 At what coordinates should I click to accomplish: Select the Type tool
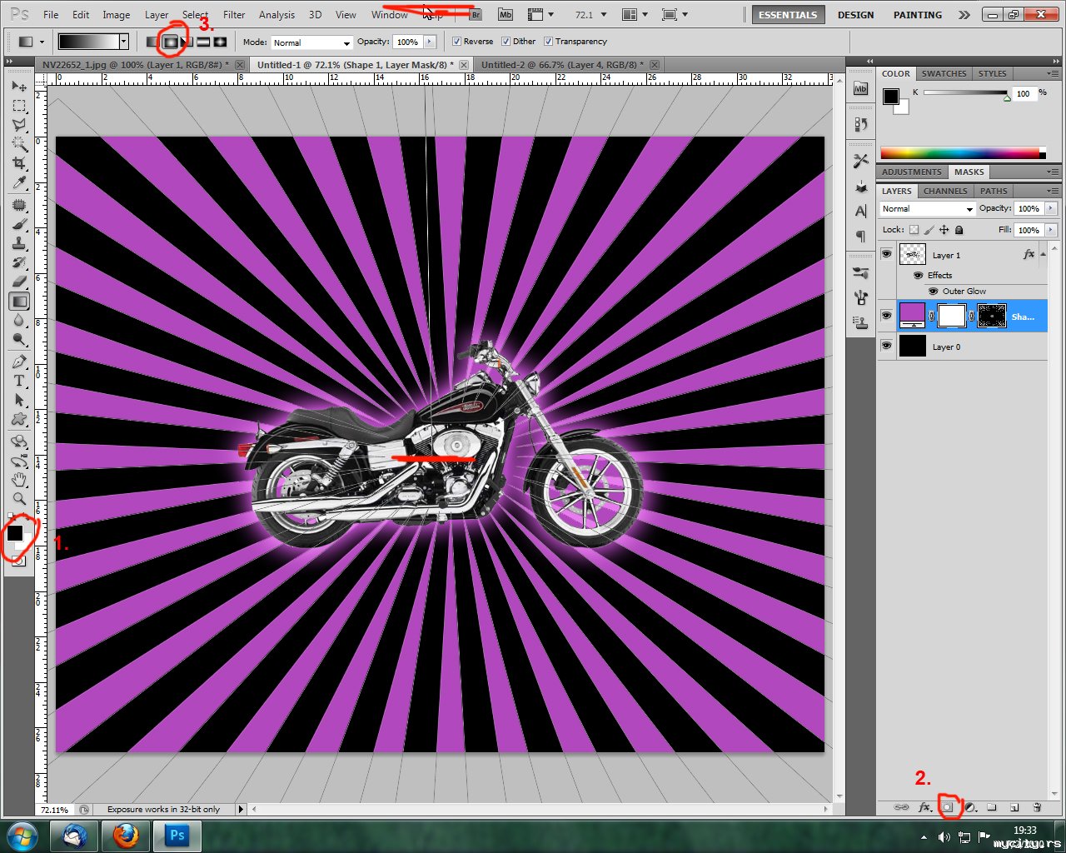pos(18,381)
